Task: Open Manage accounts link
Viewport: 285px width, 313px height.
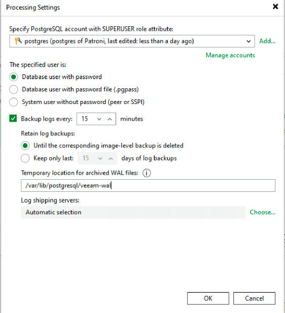Action: click(230, 56)
